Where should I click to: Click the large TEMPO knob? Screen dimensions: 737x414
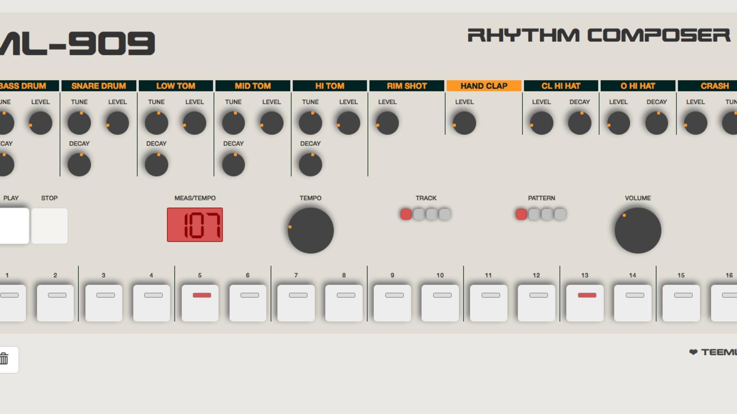(x=310, y=230)
